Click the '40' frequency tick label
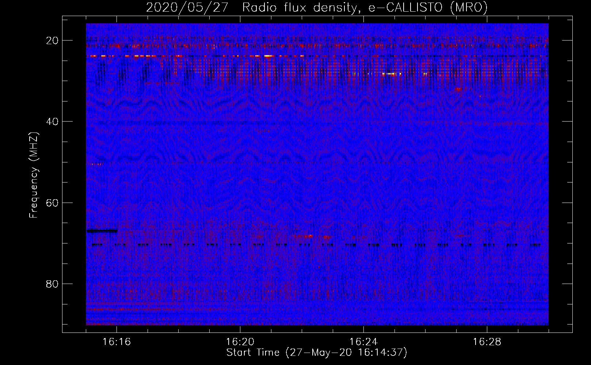 pos(52,122)
